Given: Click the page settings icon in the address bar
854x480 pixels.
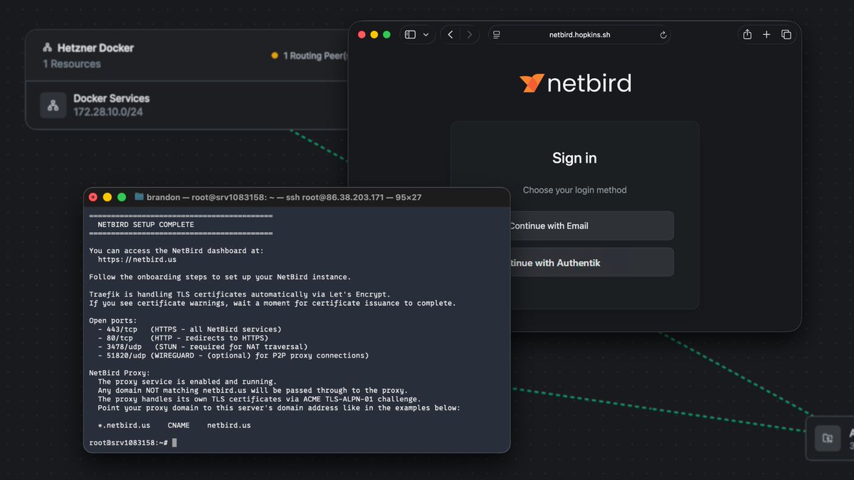Looking at the screenshot, I should 496,33.
